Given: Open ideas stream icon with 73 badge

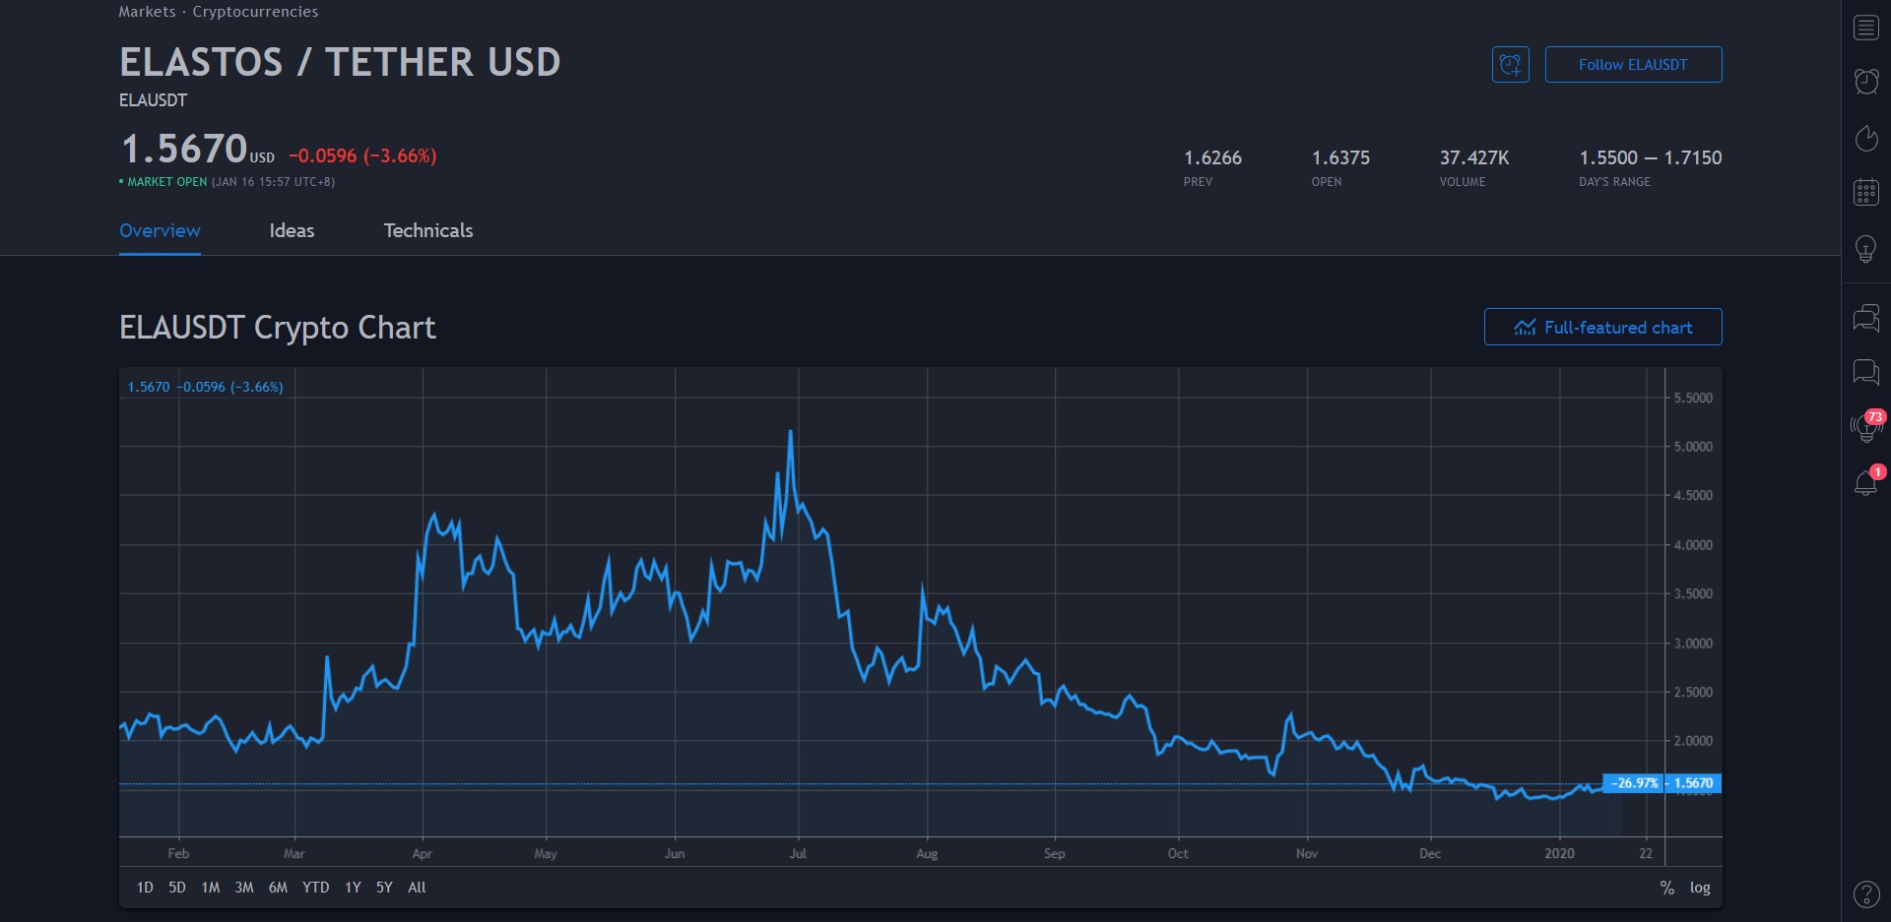Looking at the screenshot, I should 1866,427.
